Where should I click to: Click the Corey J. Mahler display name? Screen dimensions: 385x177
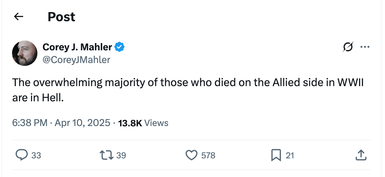click(77, 47)
